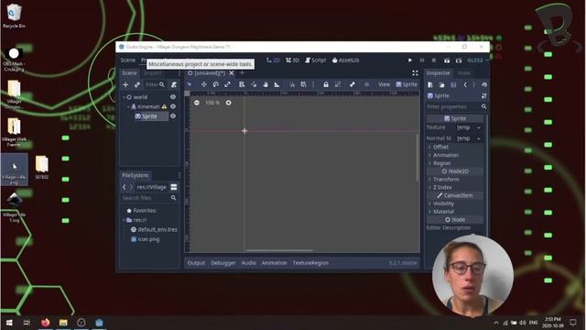Pause the running scene

pos(422,60)
